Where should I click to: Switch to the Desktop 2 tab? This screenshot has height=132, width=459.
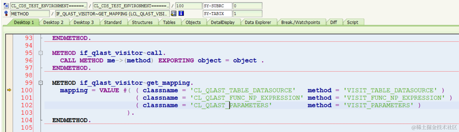(53, 22)
